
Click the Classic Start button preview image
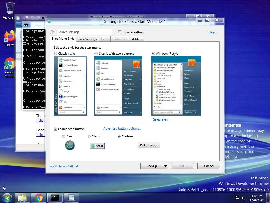click(97, 146)
